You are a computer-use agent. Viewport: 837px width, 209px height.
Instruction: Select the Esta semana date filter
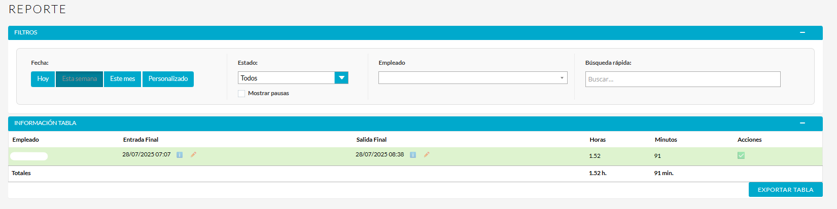point(79,79)
